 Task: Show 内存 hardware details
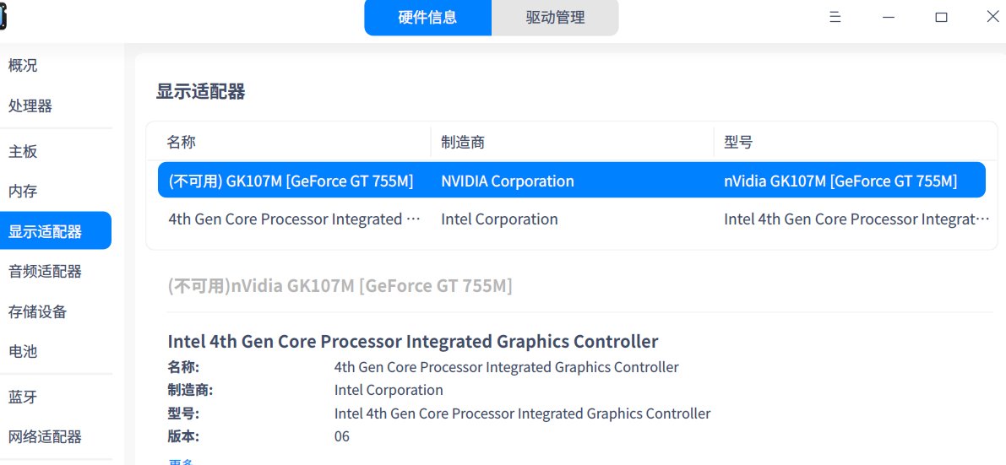(23, 192)
